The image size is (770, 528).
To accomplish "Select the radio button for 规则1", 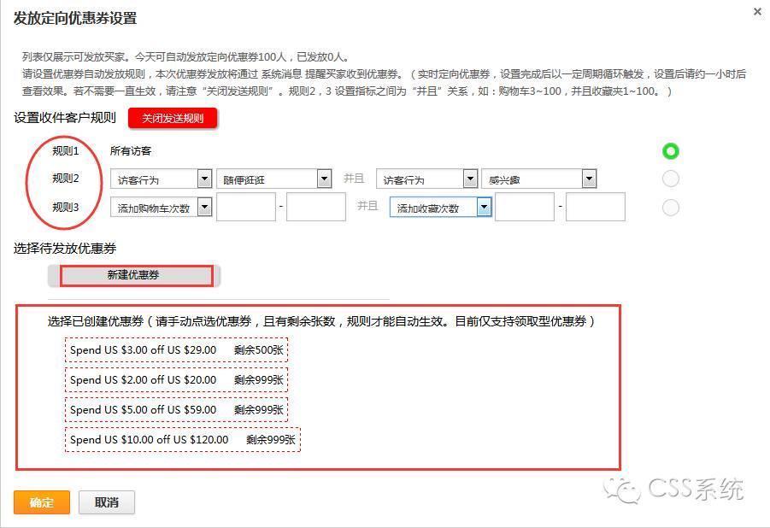I will (671, 151).
